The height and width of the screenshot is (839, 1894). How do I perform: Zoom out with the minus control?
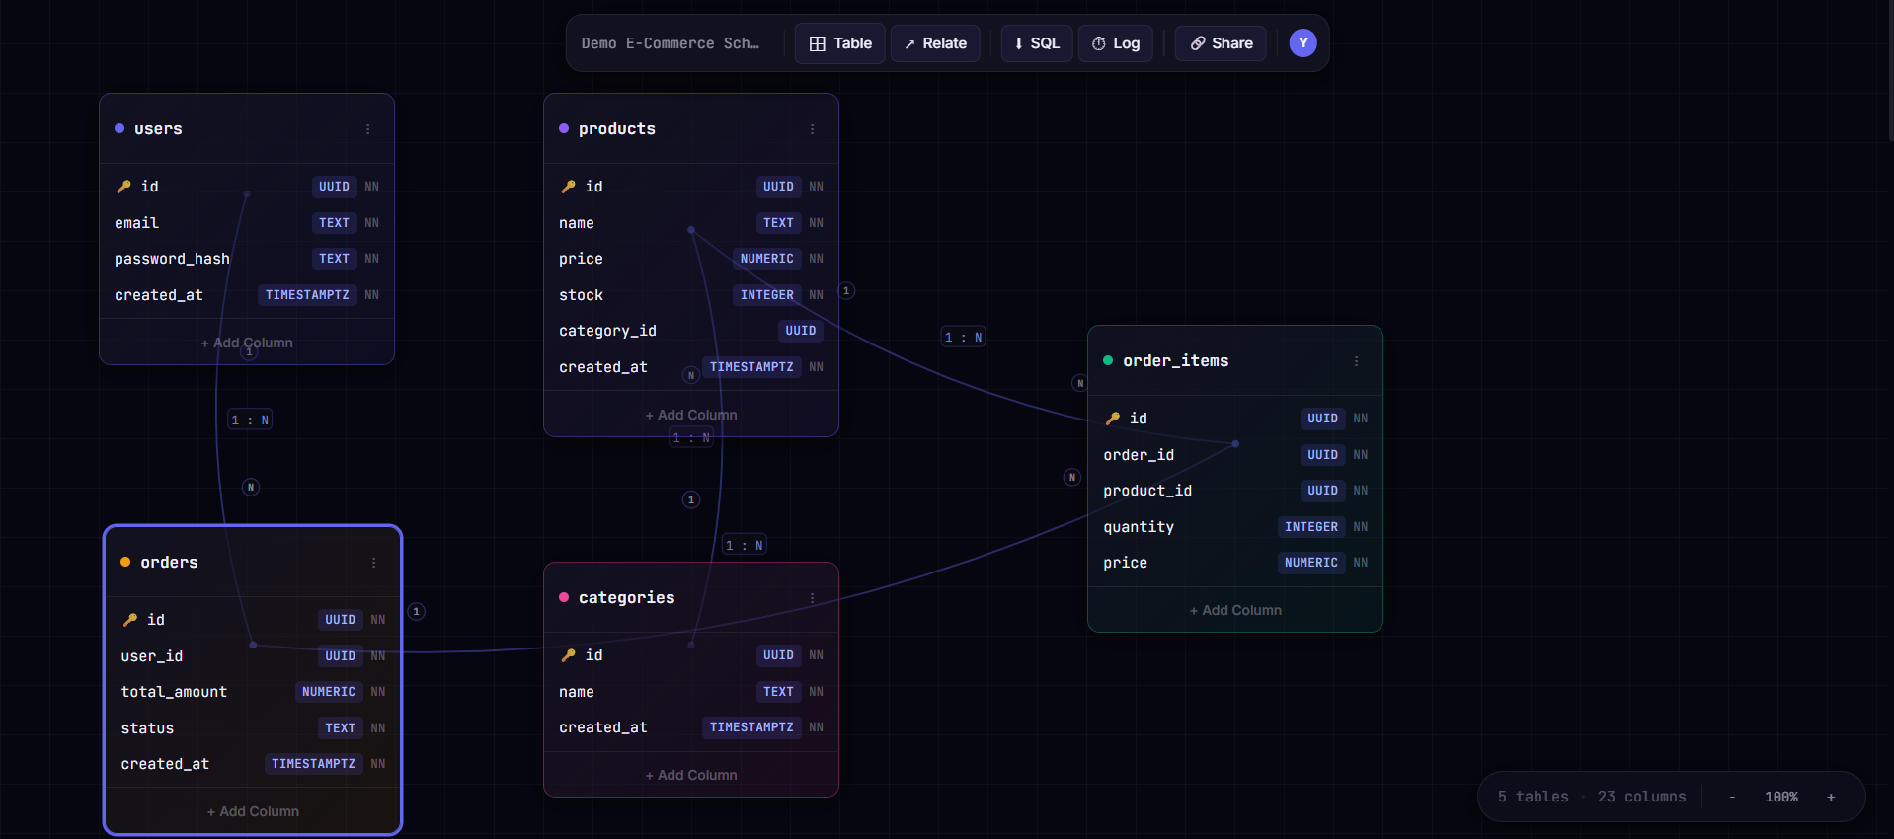click(1732, 797)
